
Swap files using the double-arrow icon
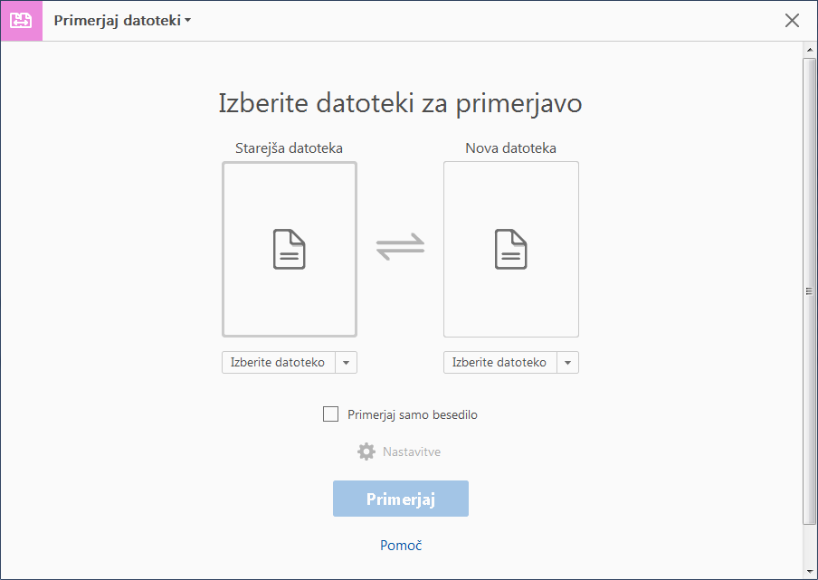400,249
